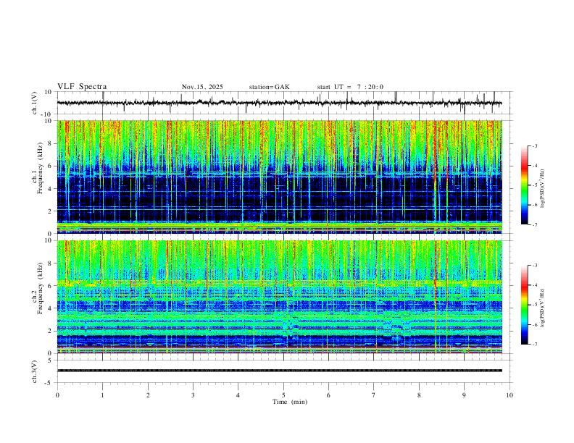Viewport: 574px width, 443px height.
Task: Click the "-10" tick on ch.1(V) axis
Action: tap(47, 114)
